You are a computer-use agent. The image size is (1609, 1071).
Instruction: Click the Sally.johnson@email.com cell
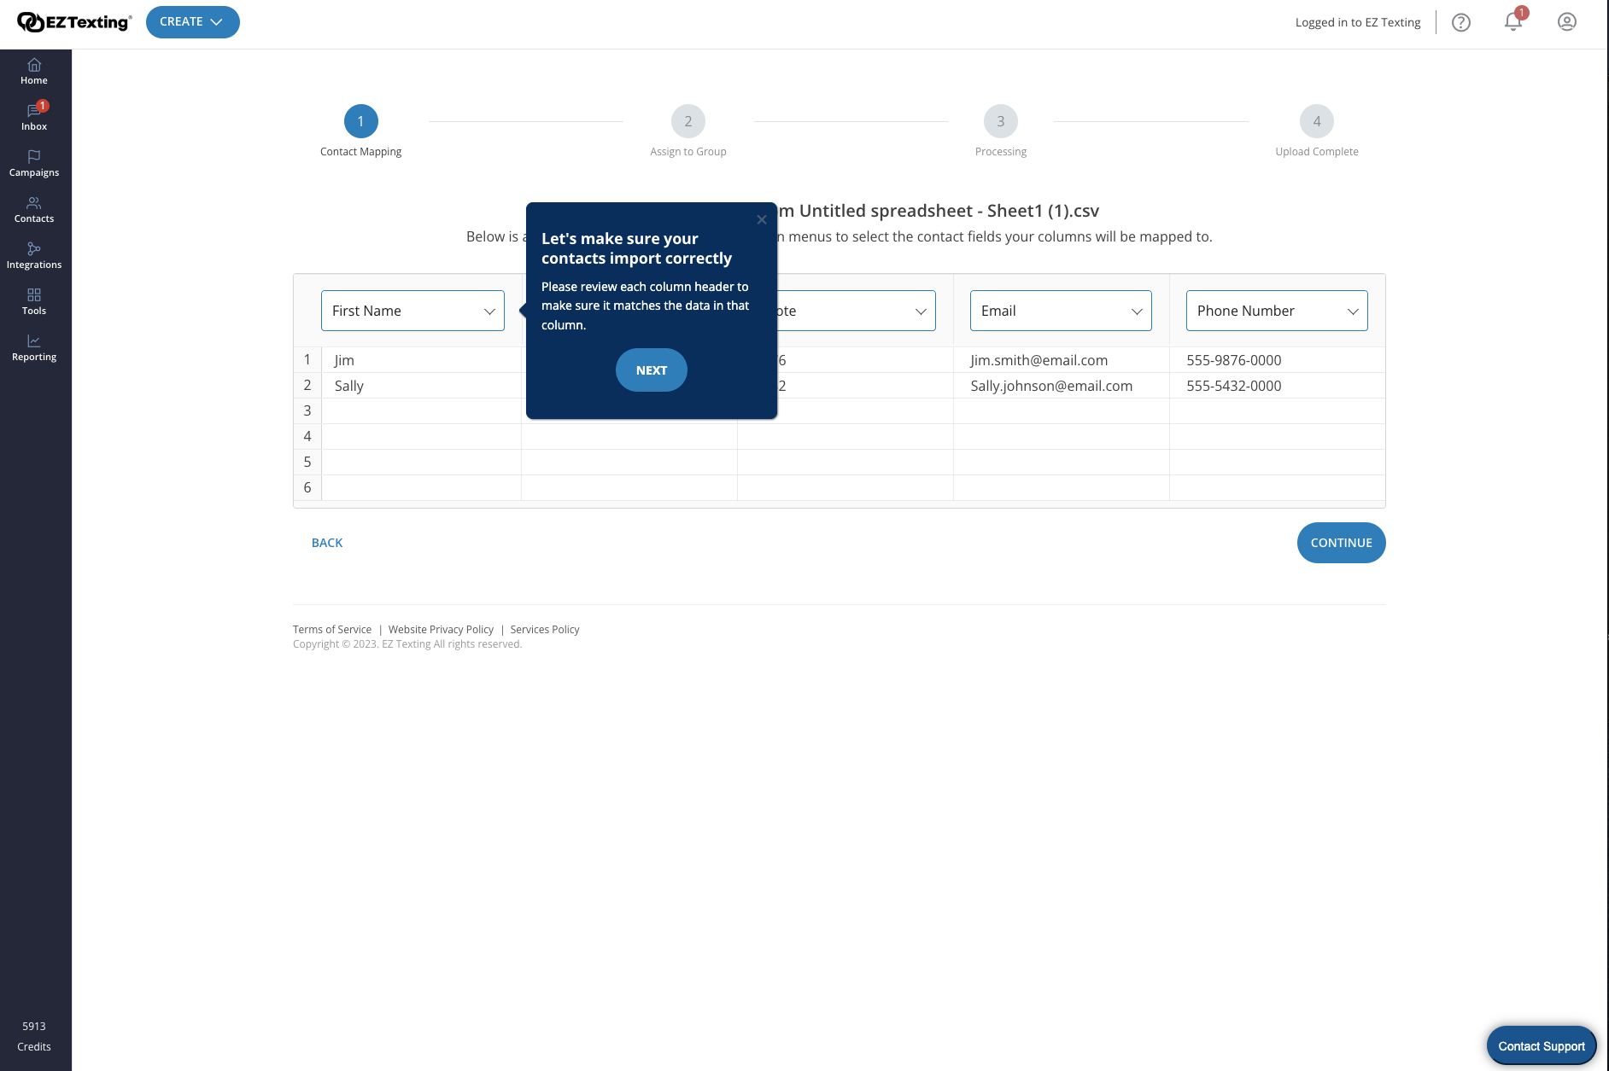pos(1061,386)
